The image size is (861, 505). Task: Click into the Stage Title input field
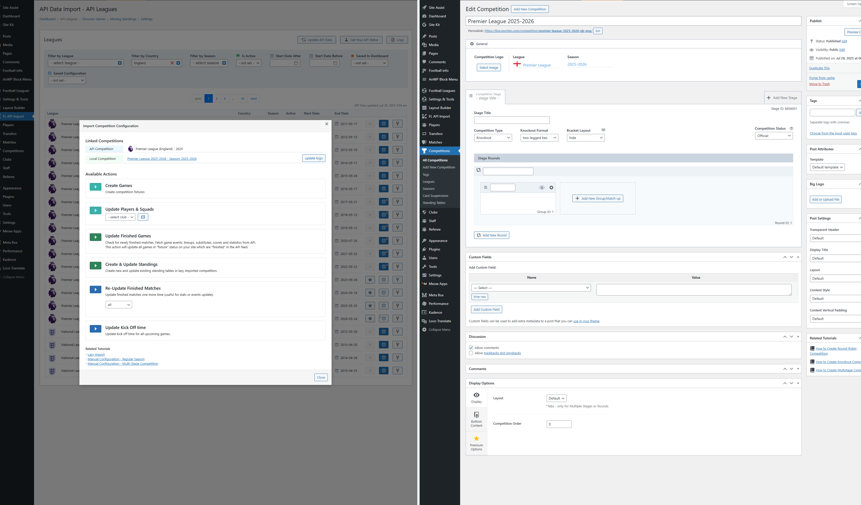[512, 120]
